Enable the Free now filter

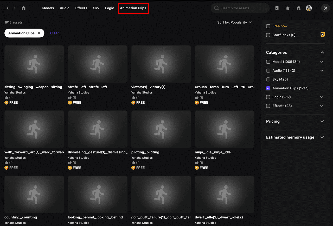[x=268, y=26]
